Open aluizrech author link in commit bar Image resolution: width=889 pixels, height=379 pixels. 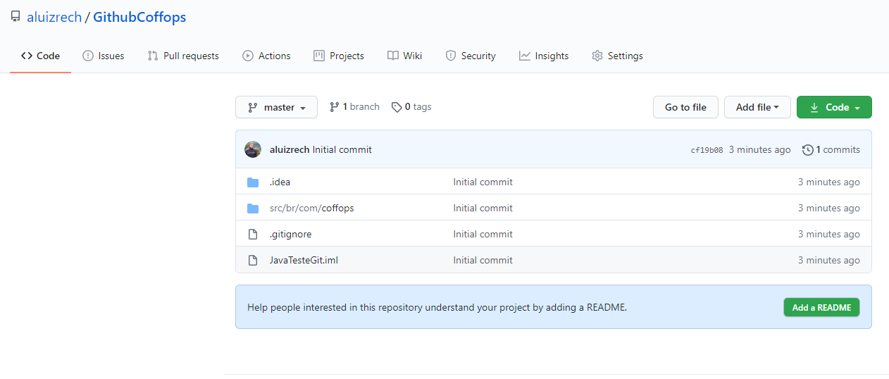(290, 149)
